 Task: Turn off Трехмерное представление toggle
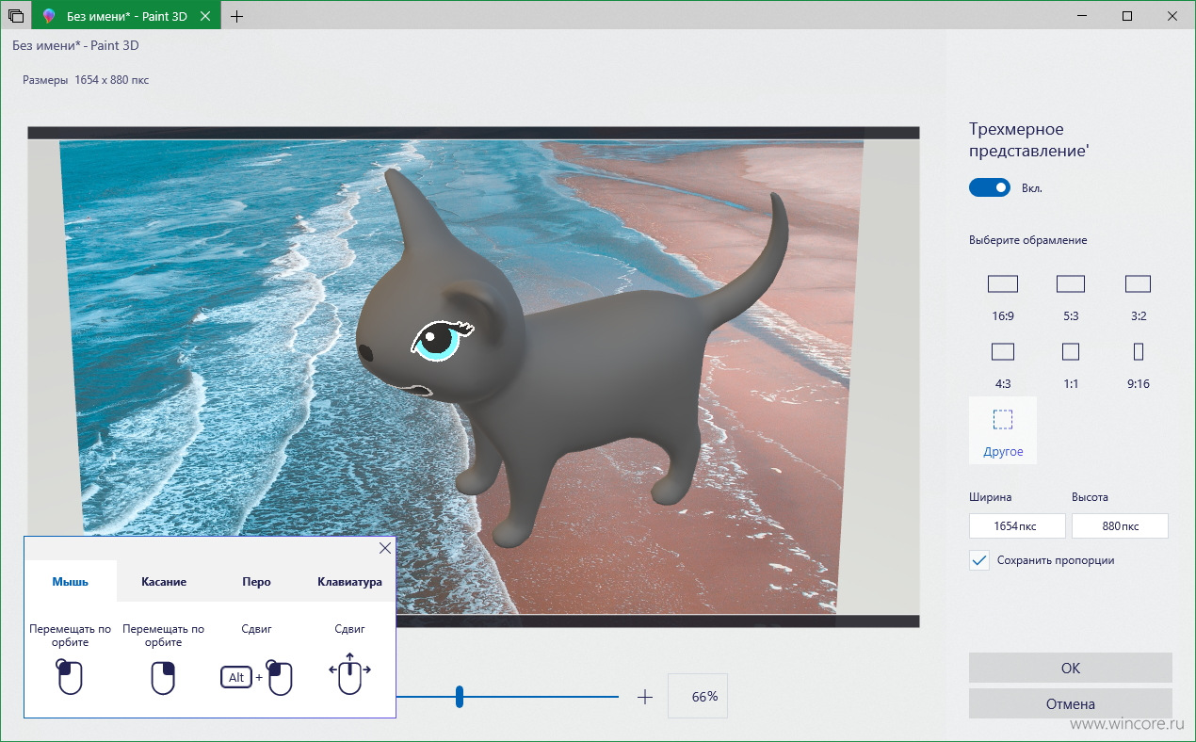989,187
